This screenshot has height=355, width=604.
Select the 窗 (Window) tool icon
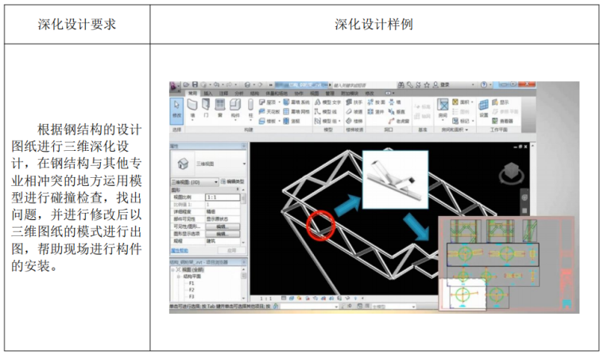(219, 106)
